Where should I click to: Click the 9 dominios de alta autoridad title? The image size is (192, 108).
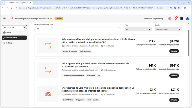pyautogui.click(x=98, y=41)
